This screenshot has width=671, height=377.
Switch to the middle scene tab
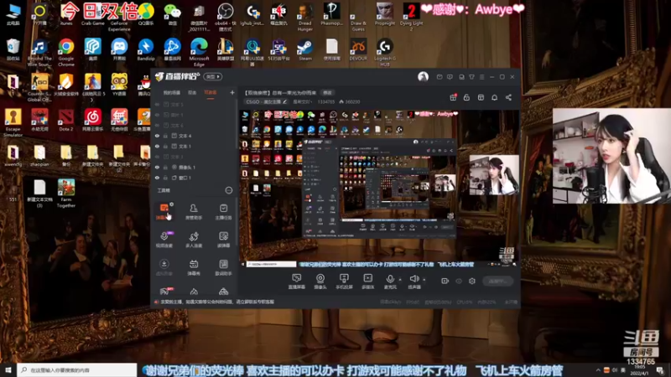(x=192, y=92)
